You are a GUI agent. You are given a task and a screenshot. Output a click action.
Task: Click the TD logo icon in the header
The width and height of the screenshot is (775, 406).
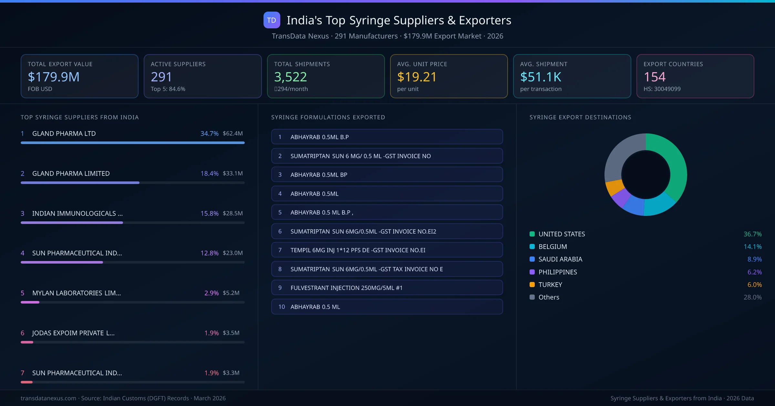[272, 20]
